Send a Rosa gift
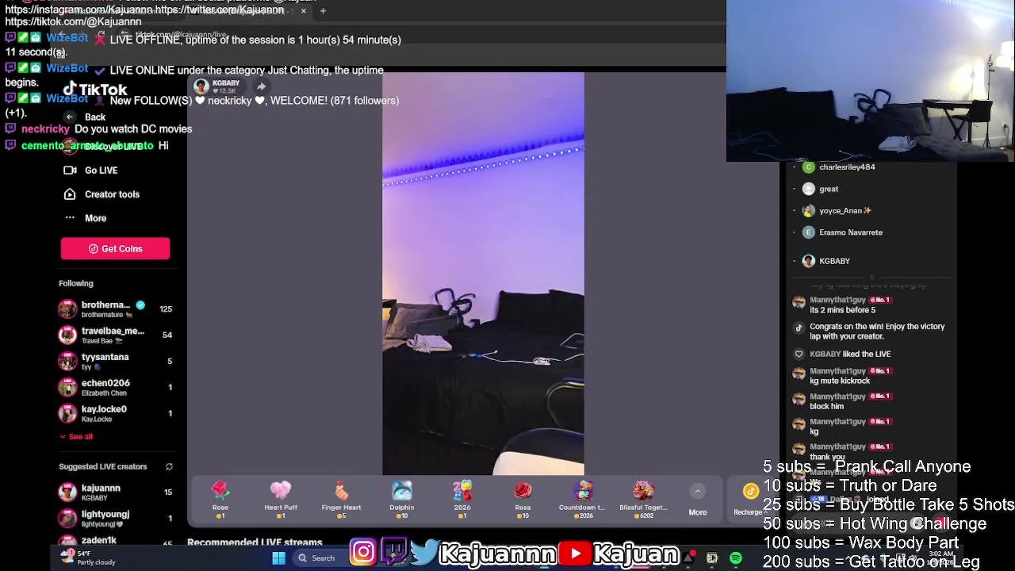1015x571 pixels. point(523,500)
